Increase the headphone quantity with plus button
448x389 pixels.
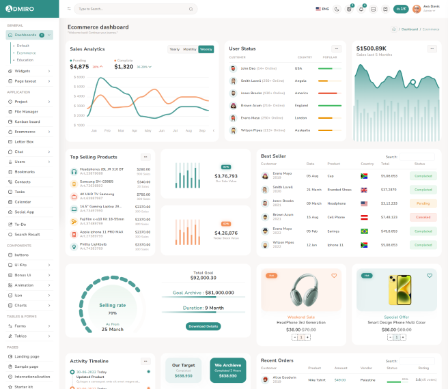[x=307, y=337]
